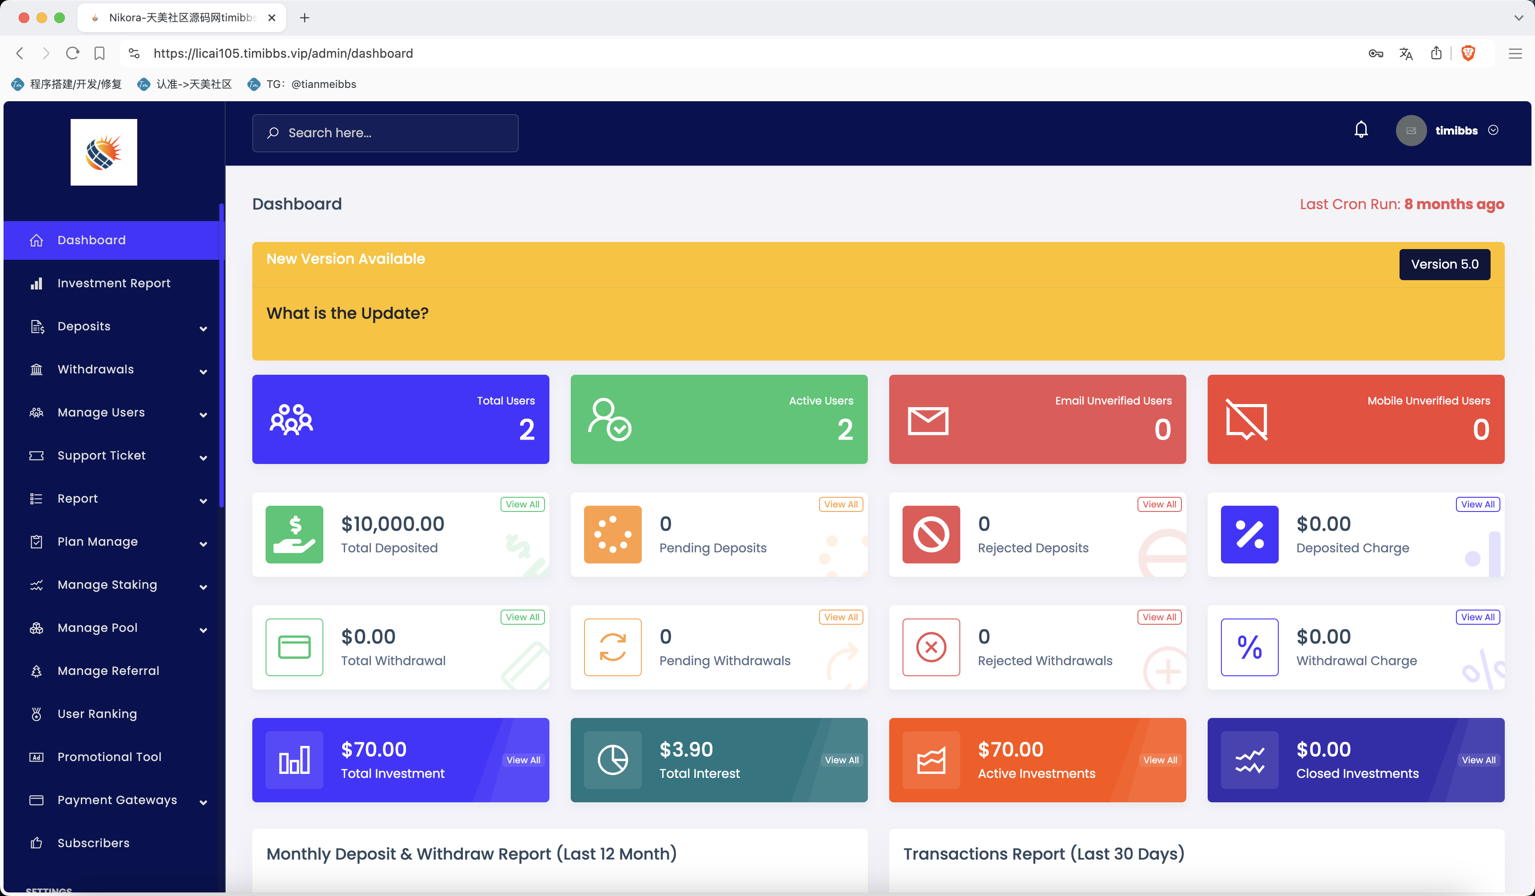Click the Version 5.0 update button
The height and width of the screenshot is (896, 1535).
tap(1444, 263)
